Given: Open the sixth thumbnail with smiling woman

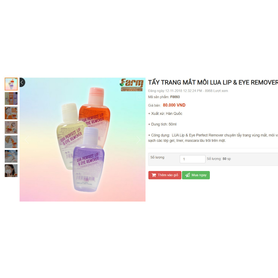Looking at the screenshot, I should [11, 156].
